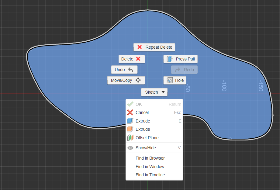
Task: Click the grayed-out Redo button
Action: tap(184, 69)
